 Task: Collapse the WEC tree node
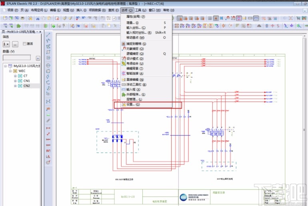tap(10, 71)
